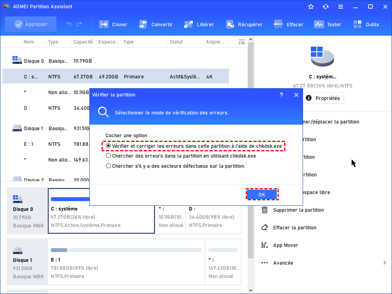Select the Disque 1 row in list
392x294 pixels.
pos(46,129)
